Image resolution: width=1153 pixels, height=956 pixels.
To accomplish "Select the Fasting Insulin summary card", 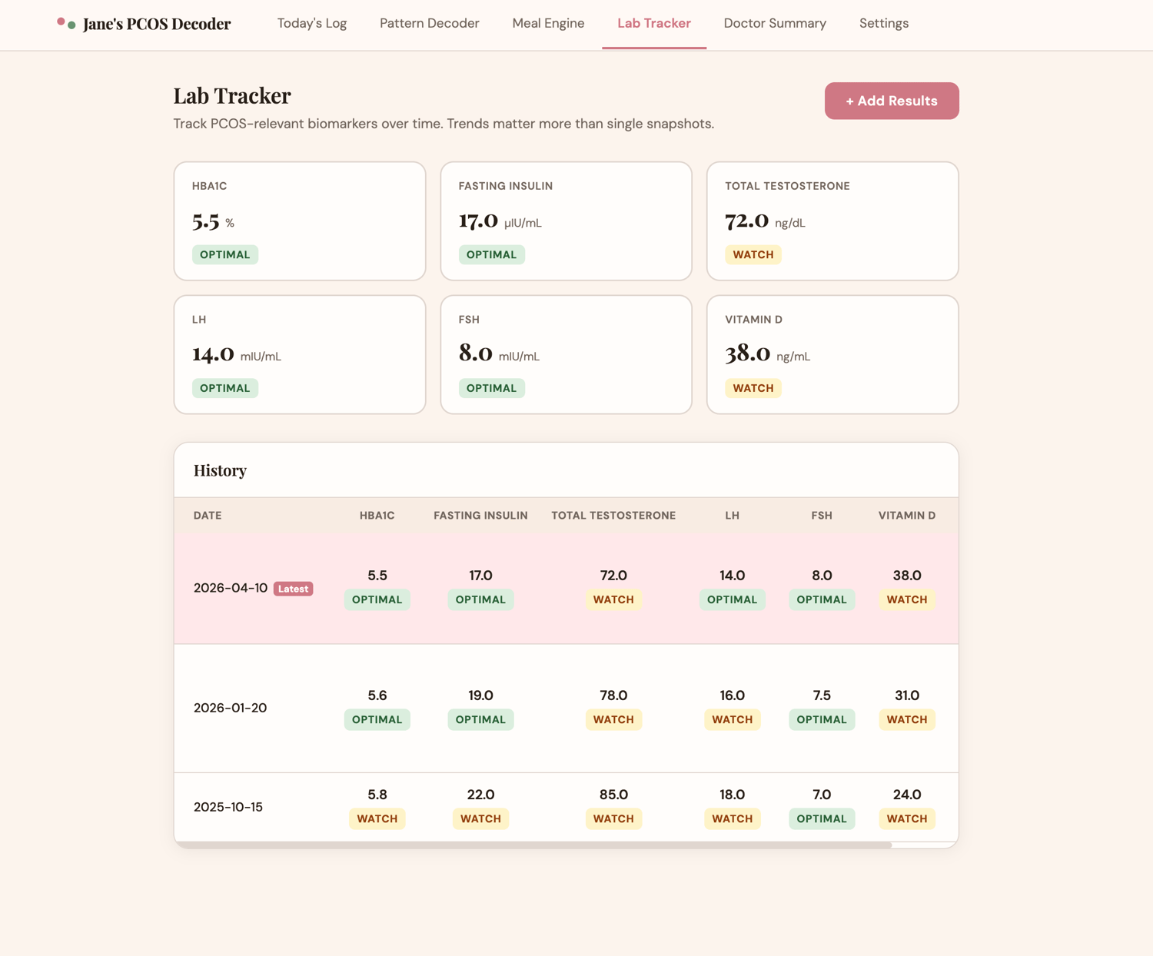I will (567, 221).
